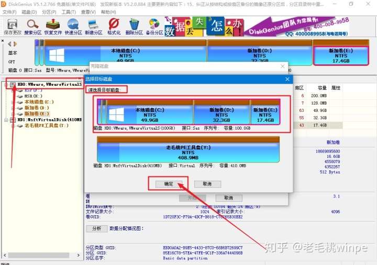Click the 属性 column header
This screenshot has height=265, width=377.
336,88
